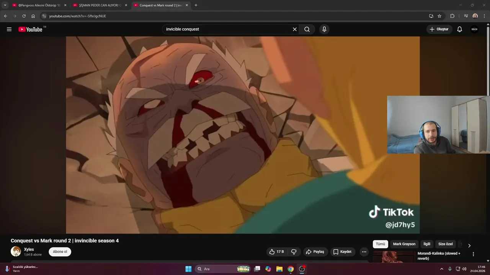Image resolution: width=490 pixels, height=275 pixels.
Task: Save the video with Kaydet
Action: click(343, 252)
